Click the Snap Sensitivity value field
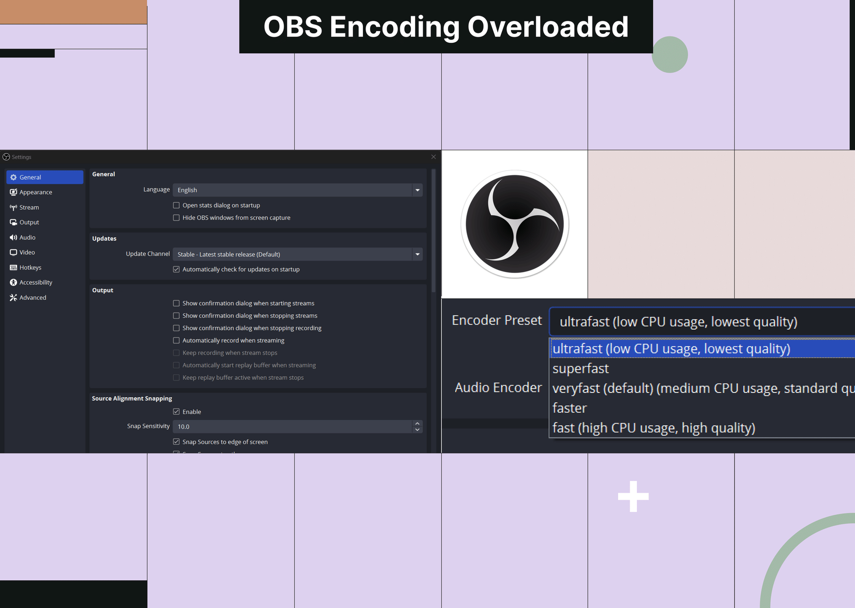Viewport: 855px width, 608px height. (x=267, y=426)
